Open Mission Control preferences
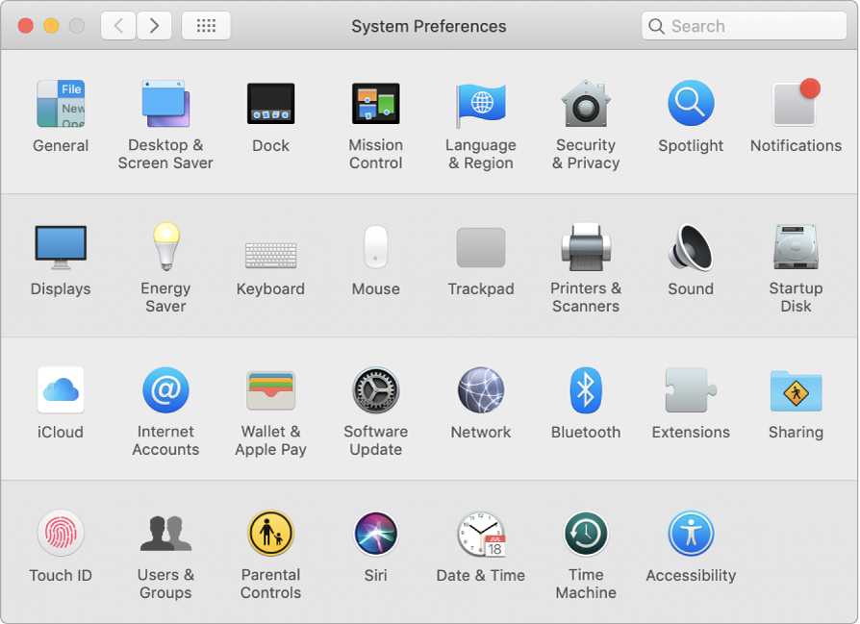Viewport: 860px width, 624px height. (375, 102)
